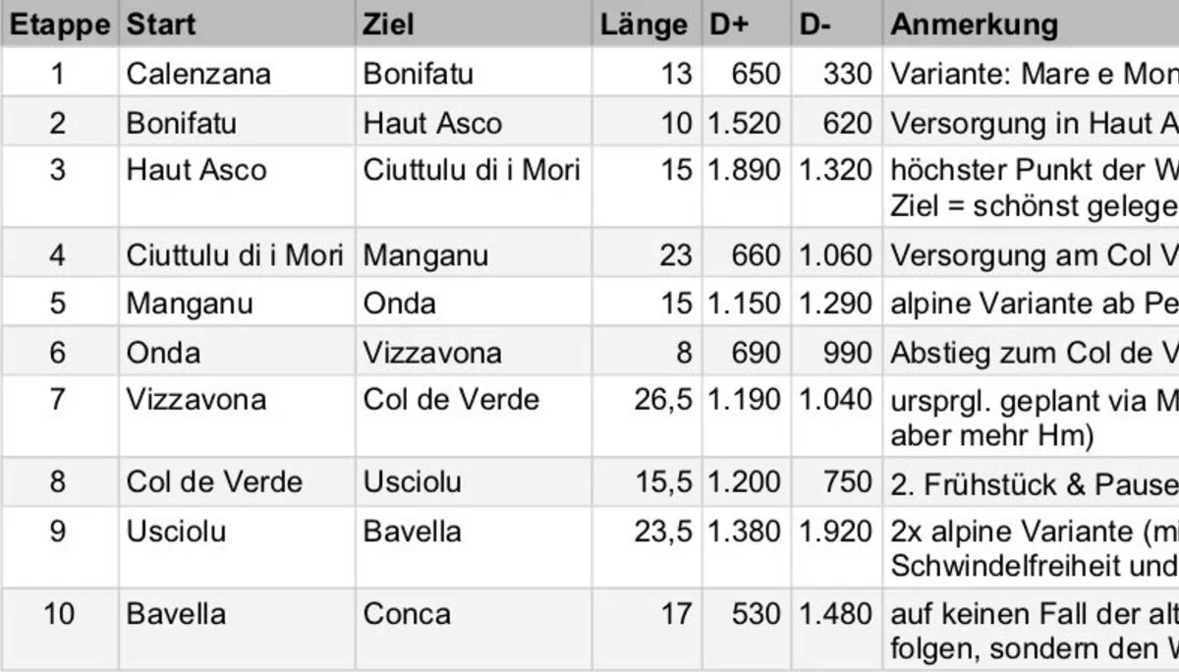Select the Ciuttulu di i Mori destination cell

(472, 170)
